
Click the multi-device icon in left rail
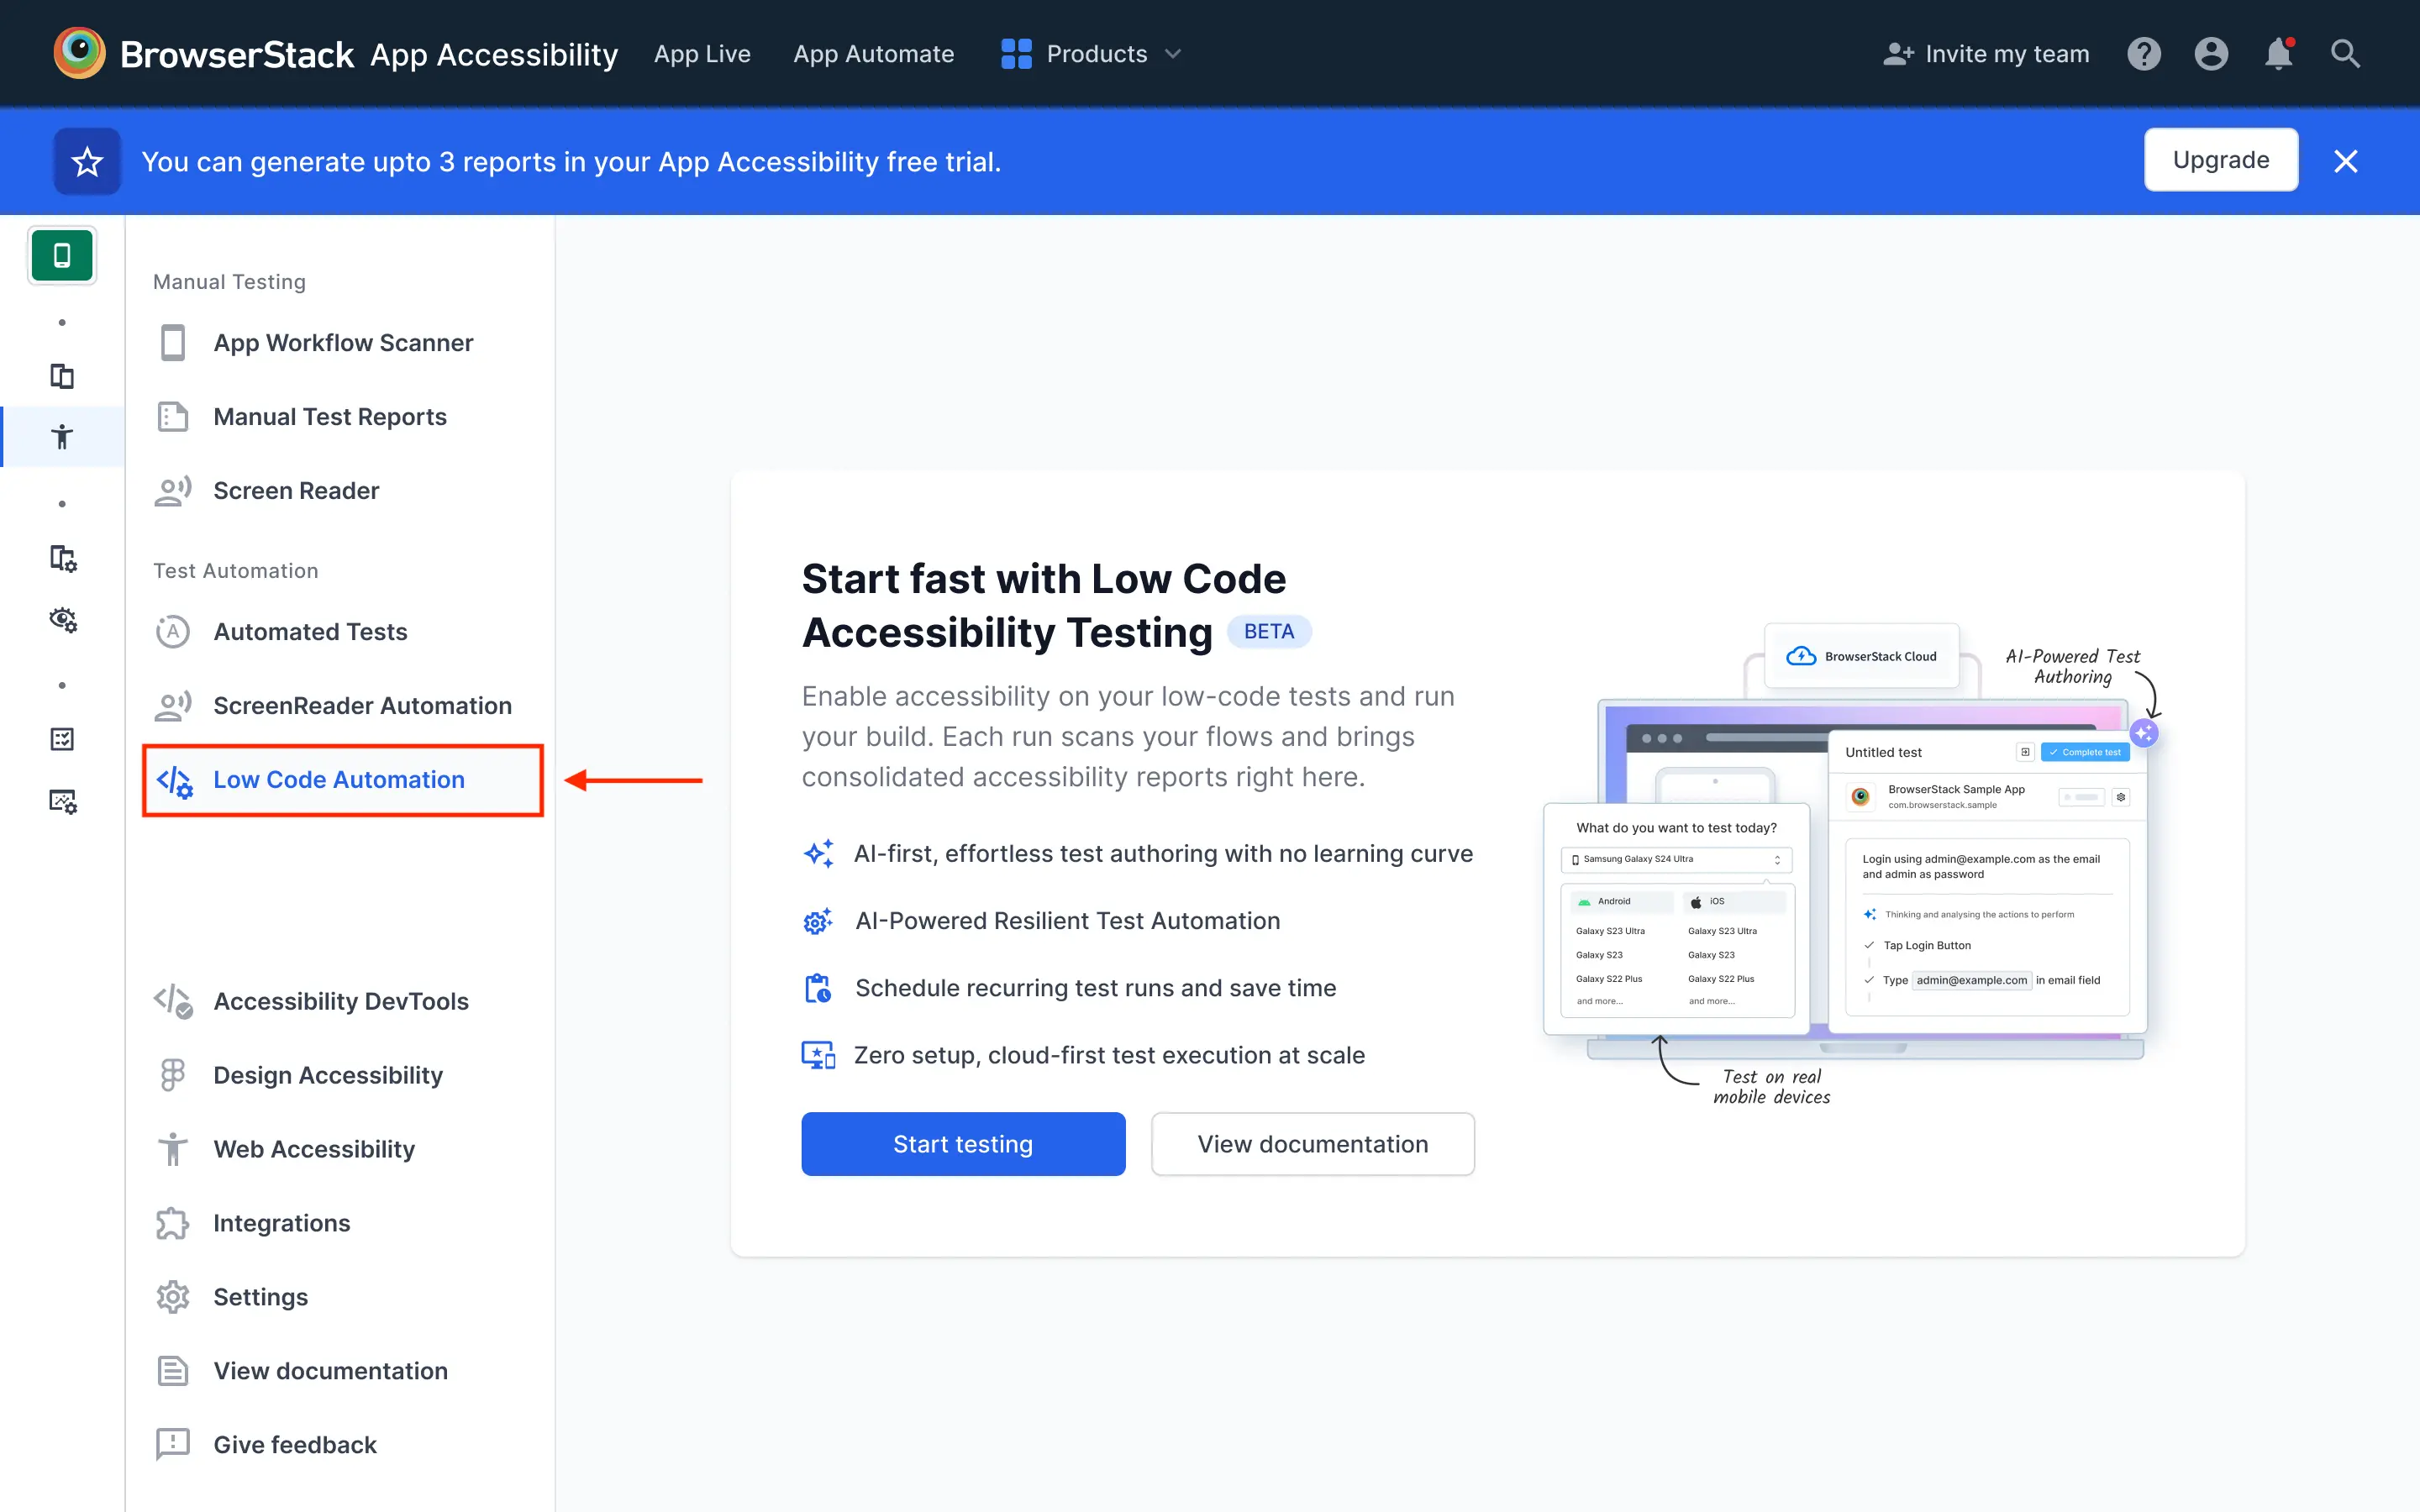[62, 376]
